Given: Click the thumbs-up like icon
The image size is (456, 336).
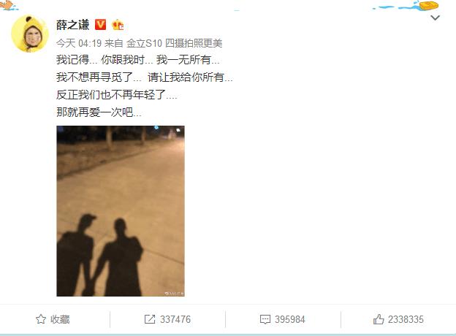Looking at the screenshot, I should point(379,319).
